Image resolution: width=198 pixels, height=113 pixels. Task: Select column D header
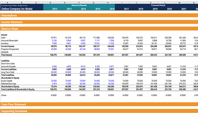tap(50, 3)
